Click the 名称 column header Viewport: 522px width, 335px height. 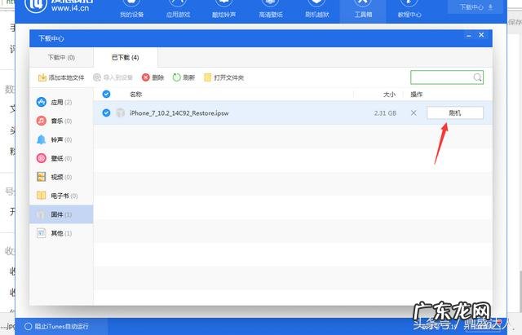click(136, 95)
